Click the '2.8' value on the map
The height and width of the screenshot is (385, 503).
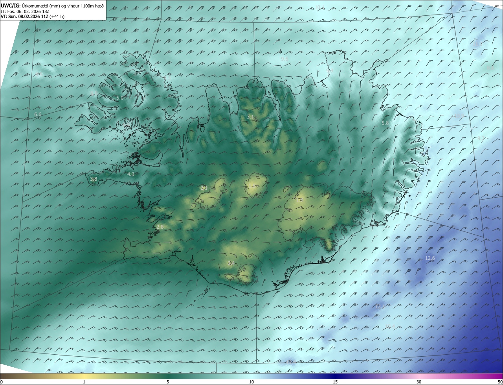[x=160, y=227]
